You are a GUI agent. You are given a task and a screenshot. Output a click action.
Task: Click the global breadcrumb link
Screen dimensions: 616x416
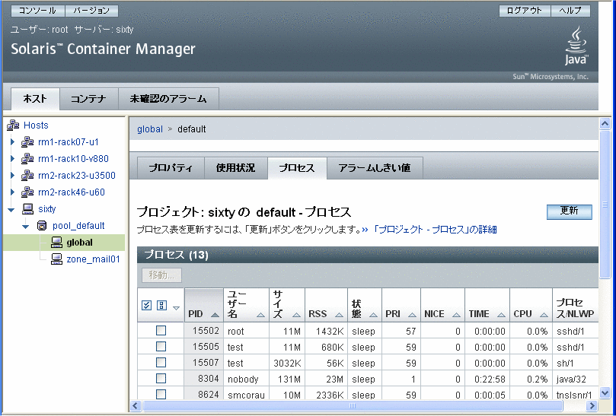150,129
